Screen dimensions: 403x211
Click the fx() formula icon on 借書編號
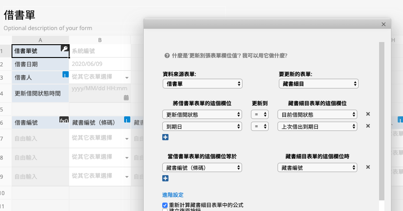point(64,120)
